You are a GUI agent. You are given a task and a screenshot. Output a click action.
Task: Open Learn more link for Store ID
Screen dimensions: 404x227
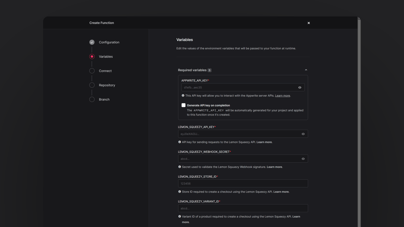281,192
